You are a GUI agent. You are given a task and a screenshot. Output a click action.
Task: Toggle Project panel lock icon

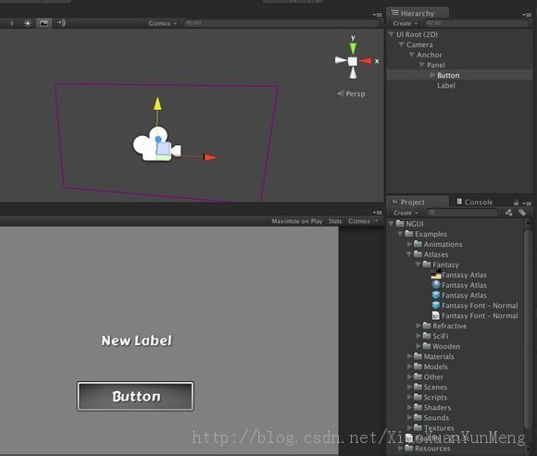coord(516,203)
